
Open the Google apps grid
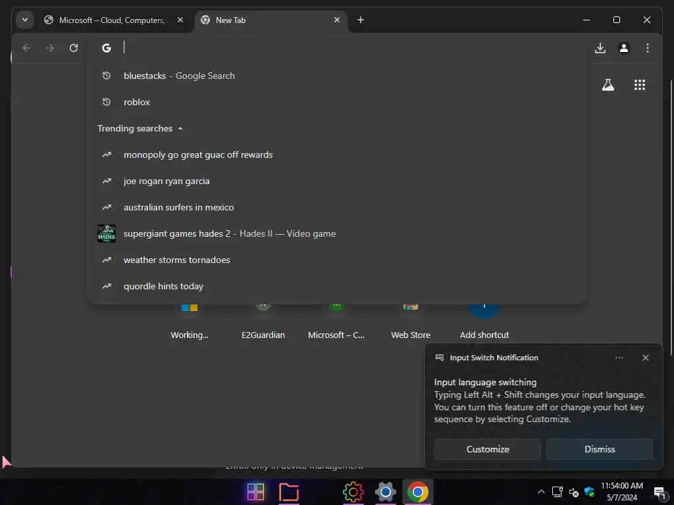[x=640, y=85]
